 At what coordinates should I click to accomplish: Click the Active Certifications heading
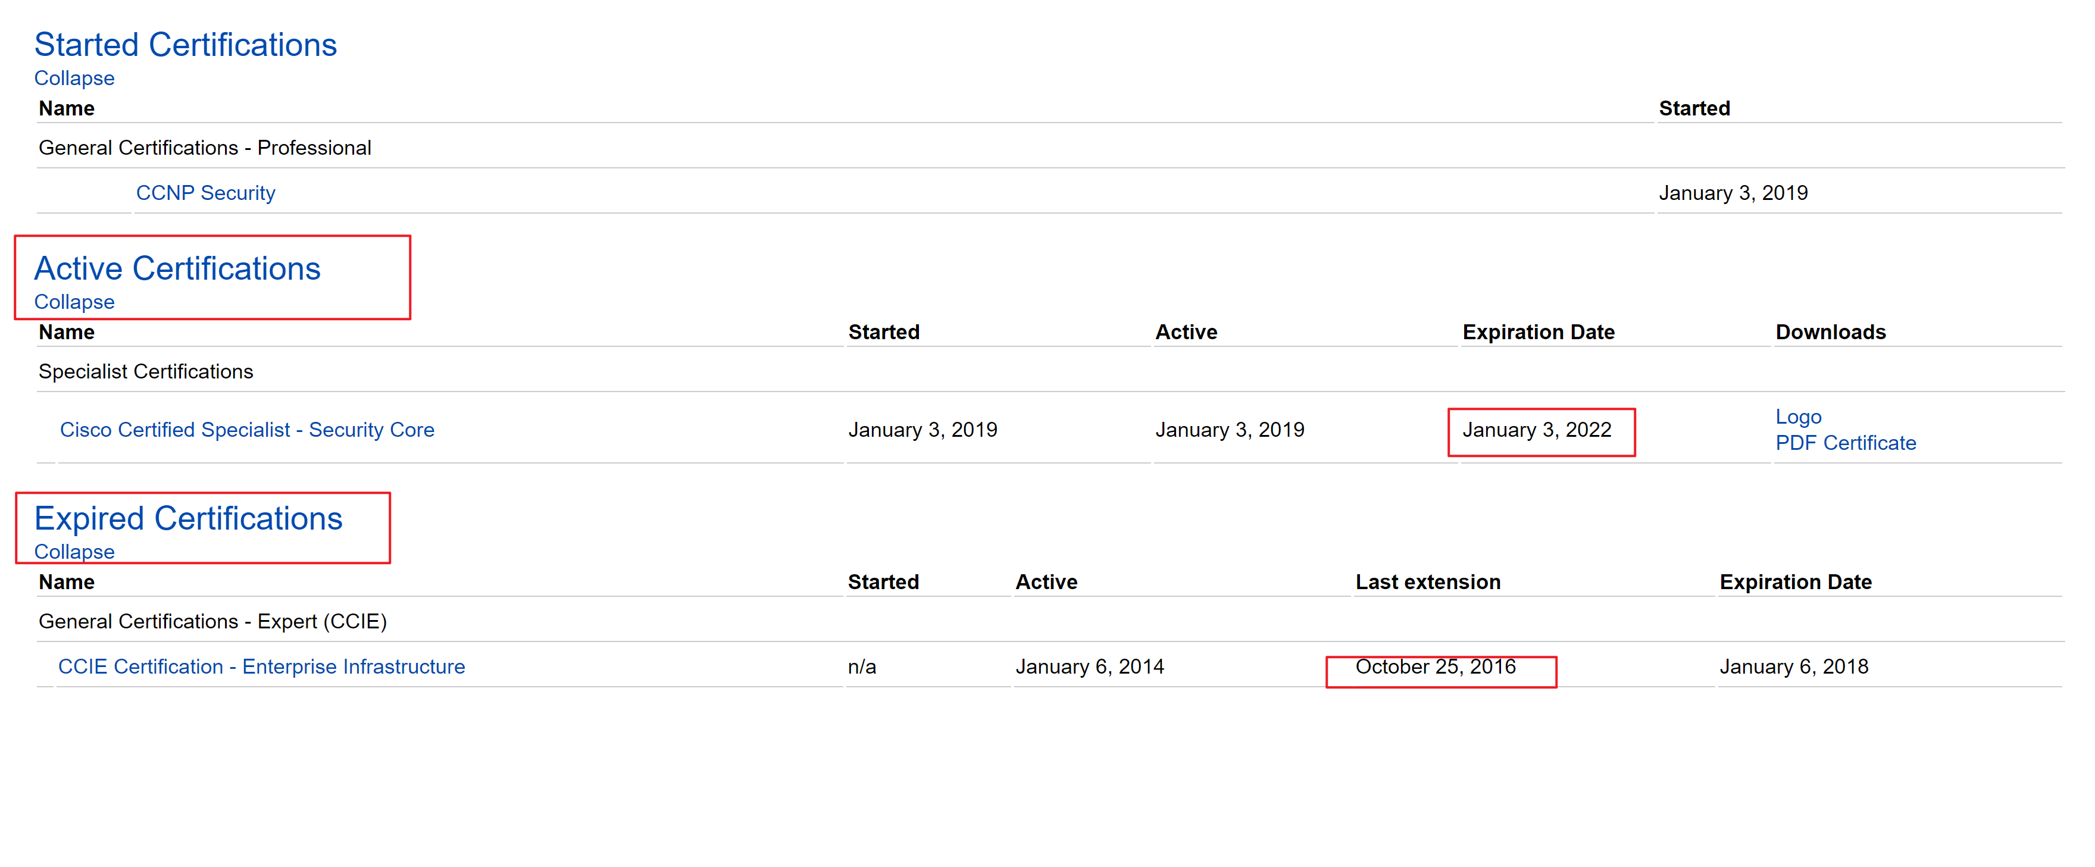177,268
